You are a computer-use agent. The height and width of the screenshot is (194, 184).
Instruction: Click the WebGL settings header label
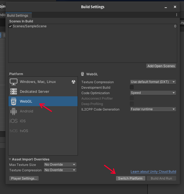[92, 74]
